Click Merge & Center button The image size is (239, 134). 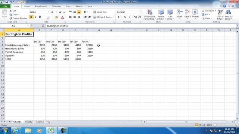coord(103,17)
